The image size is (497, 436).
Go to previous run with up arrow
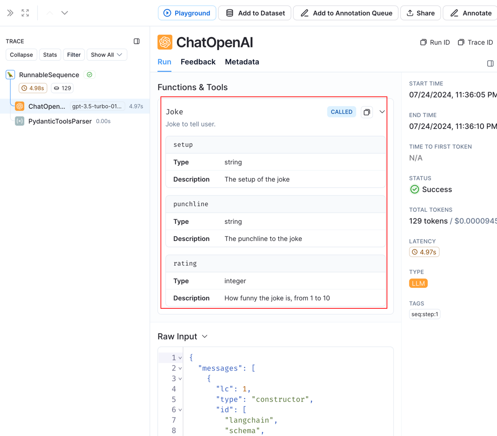click(50, 13)
